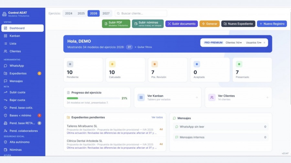This screenshot has height=163, width=291.
Task: Open Clientes in the sidebar
Action: pos(22,51)
